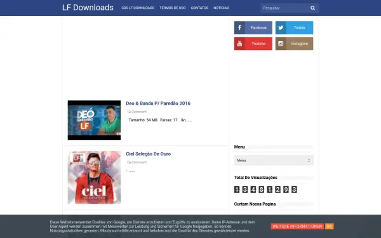Viewport: 381px width, 238px height.
Task: Click the text Tamanho: 54 MB
Action: (x=143, y=120)
